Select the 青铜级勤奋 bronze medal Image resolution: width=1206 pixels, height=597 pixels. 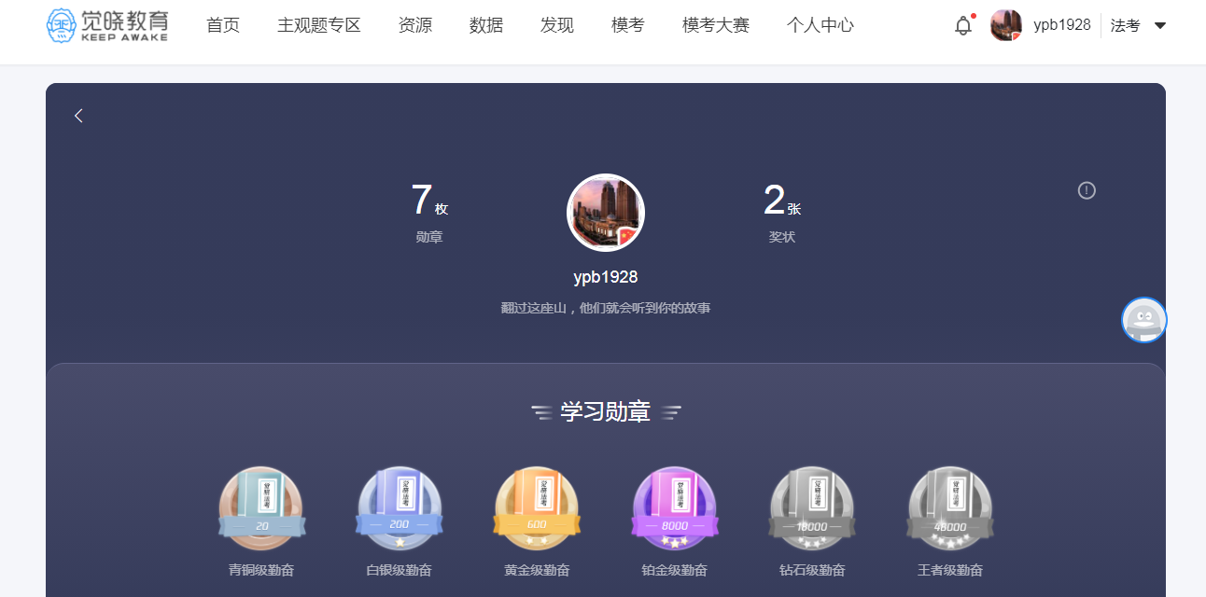click(x=261, y=509)
